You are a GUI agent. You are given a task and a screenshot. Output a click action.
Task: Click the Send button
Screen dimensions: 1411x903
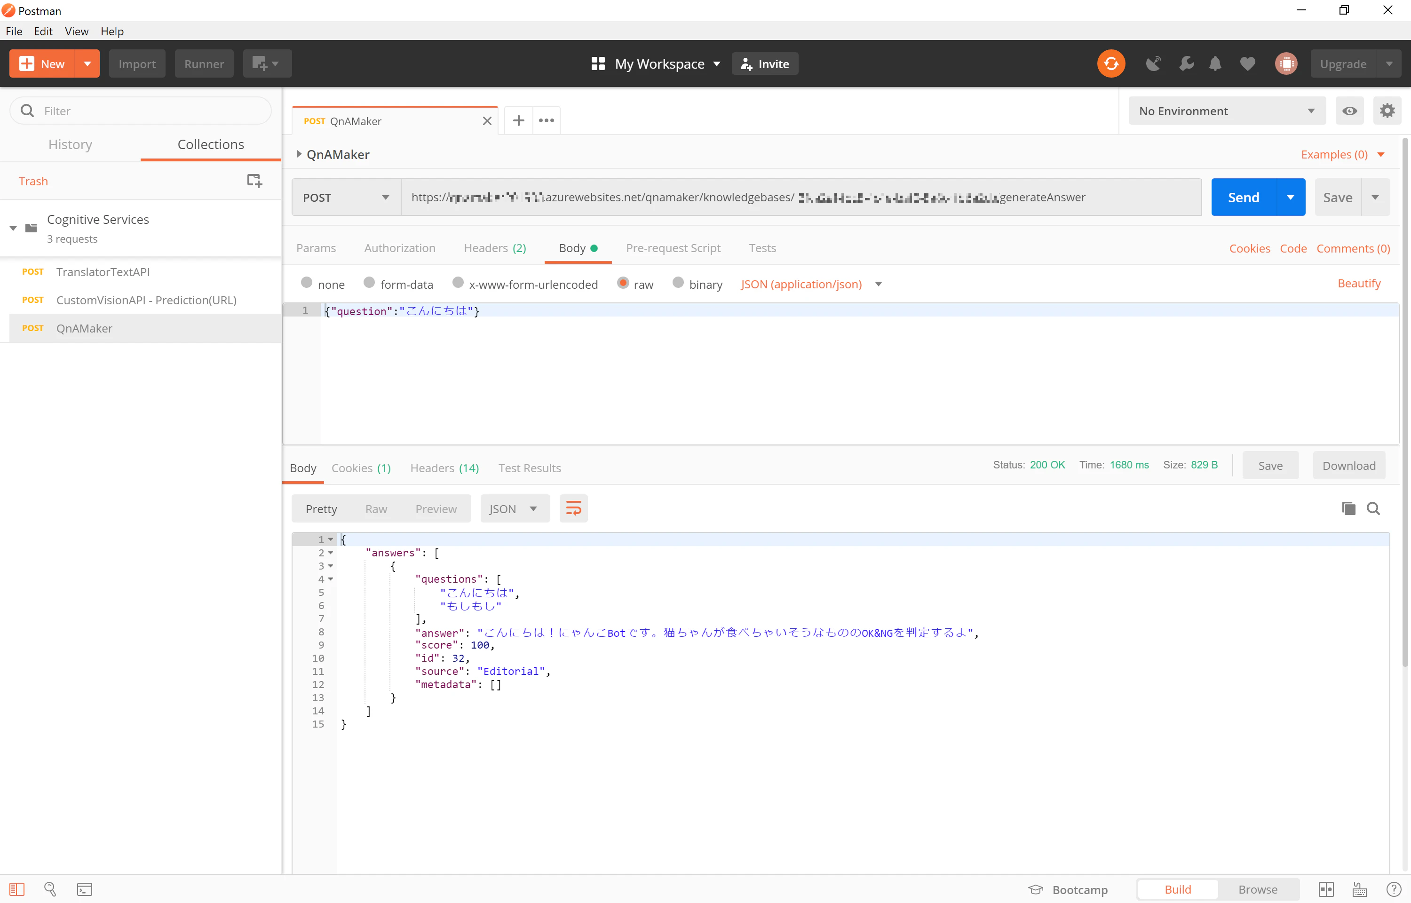[x=1244, y=198]
